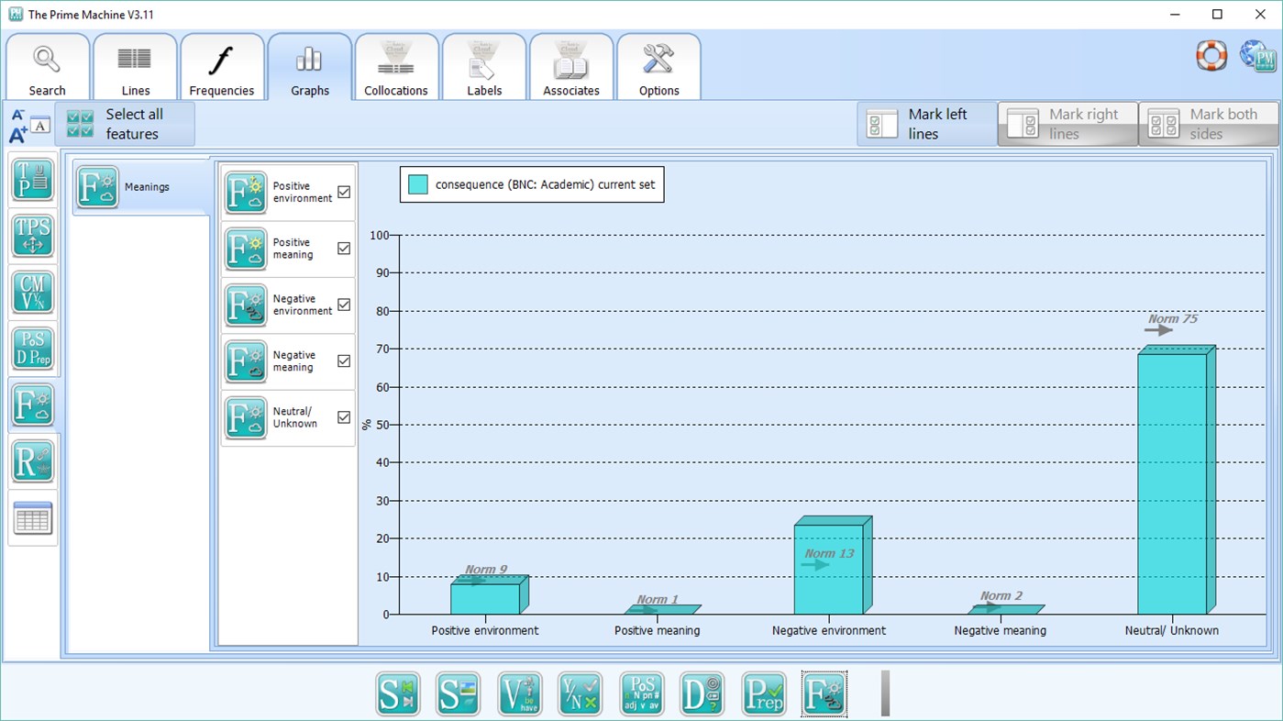
Task: Open the Associates tab
Action: coord(571,67)
